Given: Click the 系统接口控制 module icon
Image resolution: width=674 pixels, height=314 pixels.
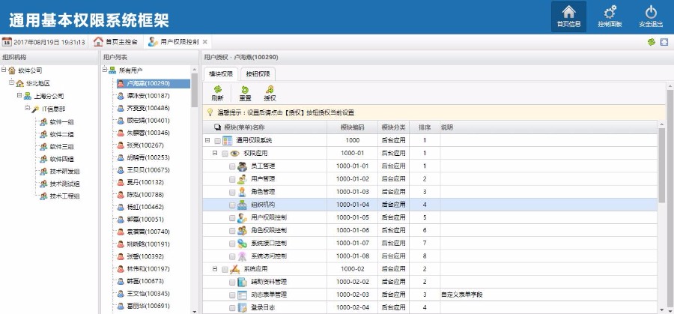Looking at the screenshot, I should [242, 244].
